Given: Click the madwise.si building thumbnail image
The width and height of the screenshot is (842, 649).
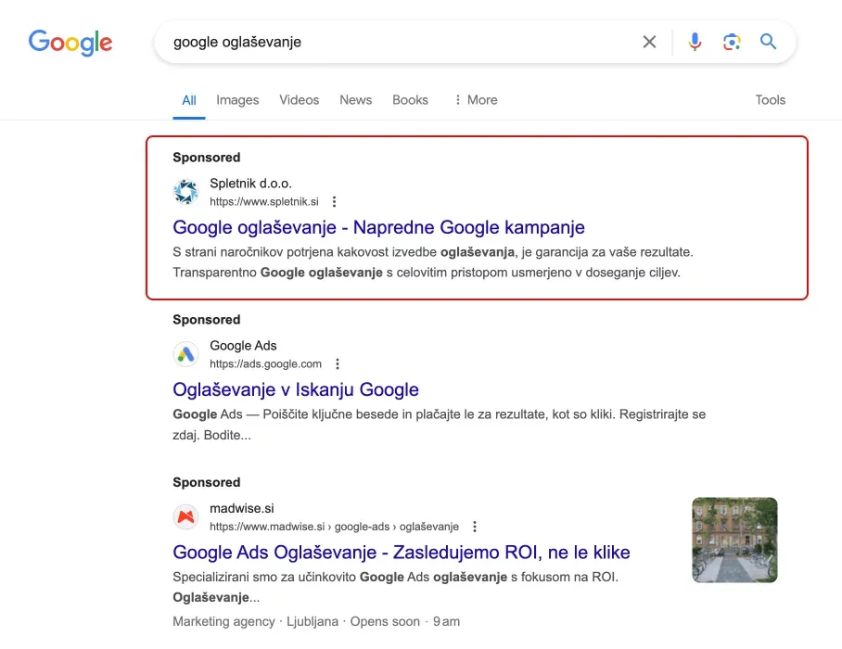Looking at the screenshot, I should click(734, 540).
